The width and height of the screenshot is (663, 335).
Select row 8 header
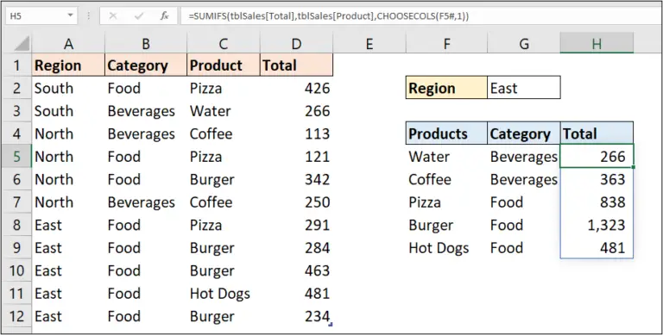click(x=17, y=225)
